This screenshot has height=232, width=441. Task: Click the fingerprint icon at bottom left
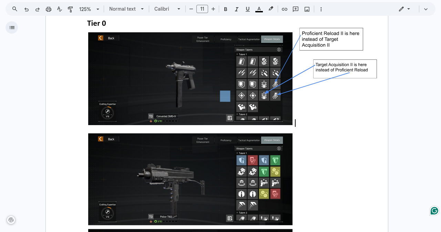pyautogui.click(x=11, y=220)
